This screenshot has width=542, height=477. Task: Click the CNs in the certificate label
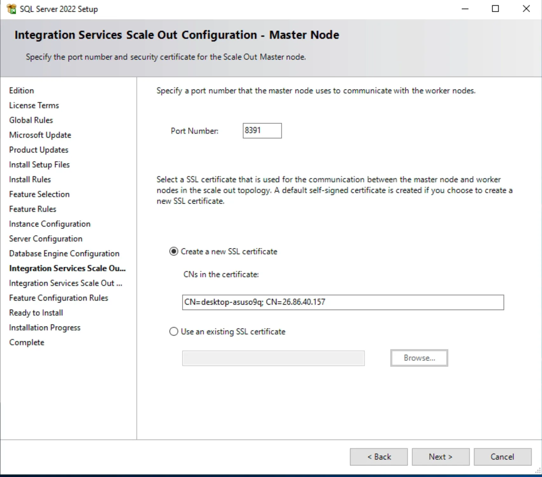pos(221,274)
